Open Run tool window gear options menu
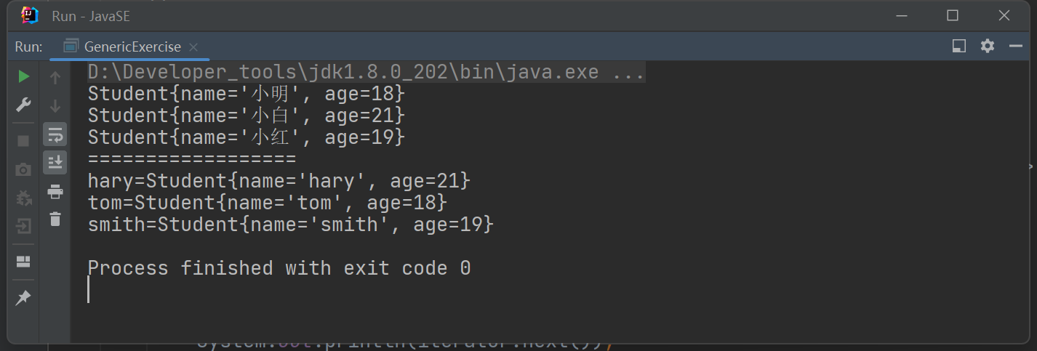 click(987, 46)
